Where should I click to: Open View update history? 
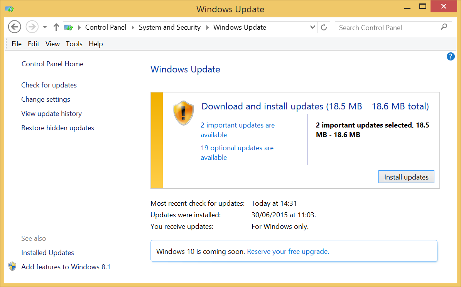(51, 114)
